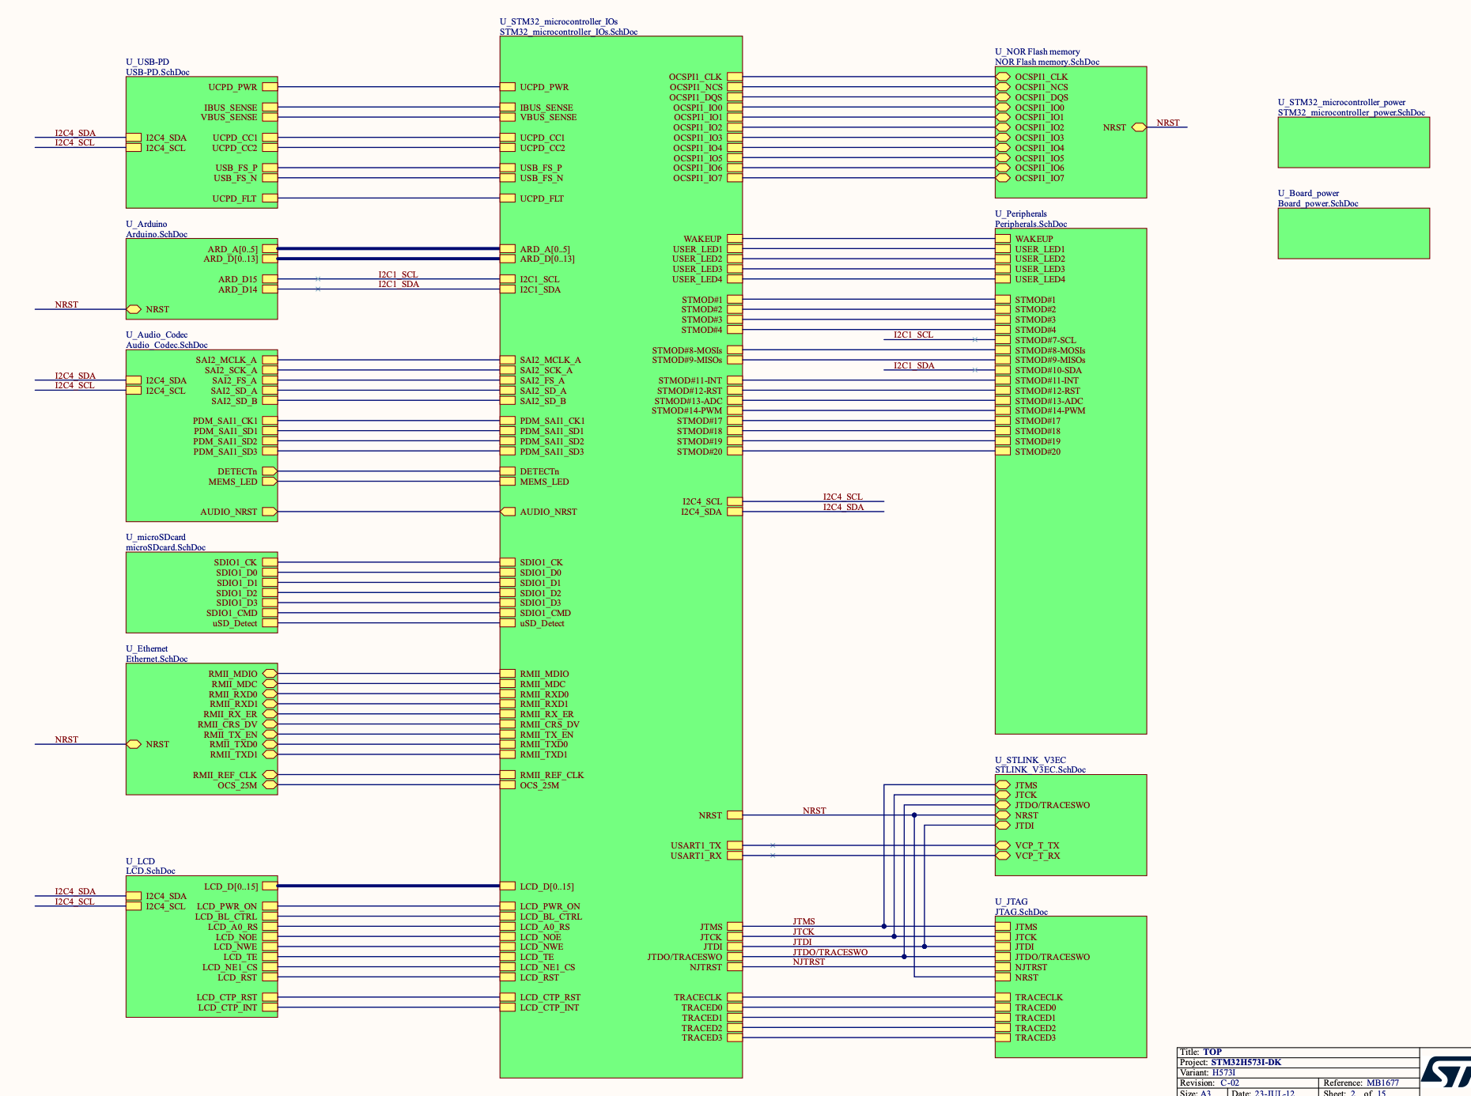Click the USB-PD.SchDoc file name label
Image resolution: width=1471 pixels, height=1096 pixels.
(157, 72)
